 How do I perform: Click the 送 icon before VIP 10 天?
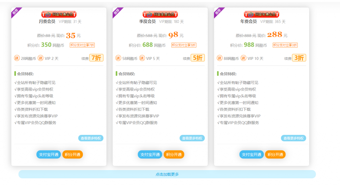(244, 58)
